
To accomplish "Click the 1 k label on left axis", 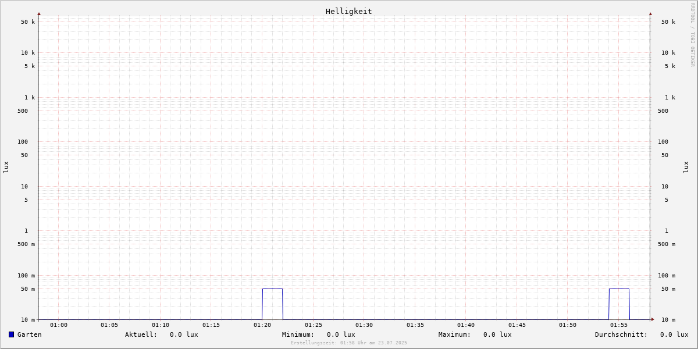I will pos(30,98).
